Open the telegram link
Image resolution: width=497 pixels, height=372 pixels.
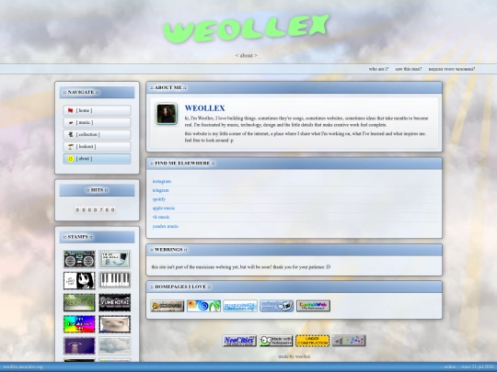tap(161, 190)
